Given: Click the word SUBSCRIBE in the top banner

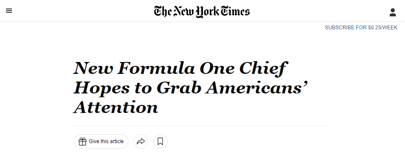Looking at the screenshot, I should point(340,28).
